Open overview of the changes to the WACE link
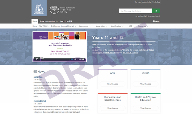The image size is (192, 114). (x=110, y=50)
